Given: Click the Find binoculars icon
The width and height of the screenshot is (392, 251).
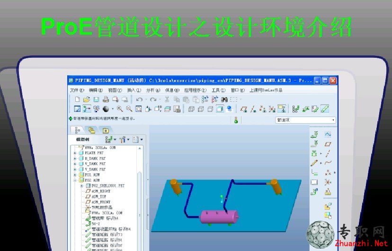Looking at the screenshot, I should click(224, 99).
